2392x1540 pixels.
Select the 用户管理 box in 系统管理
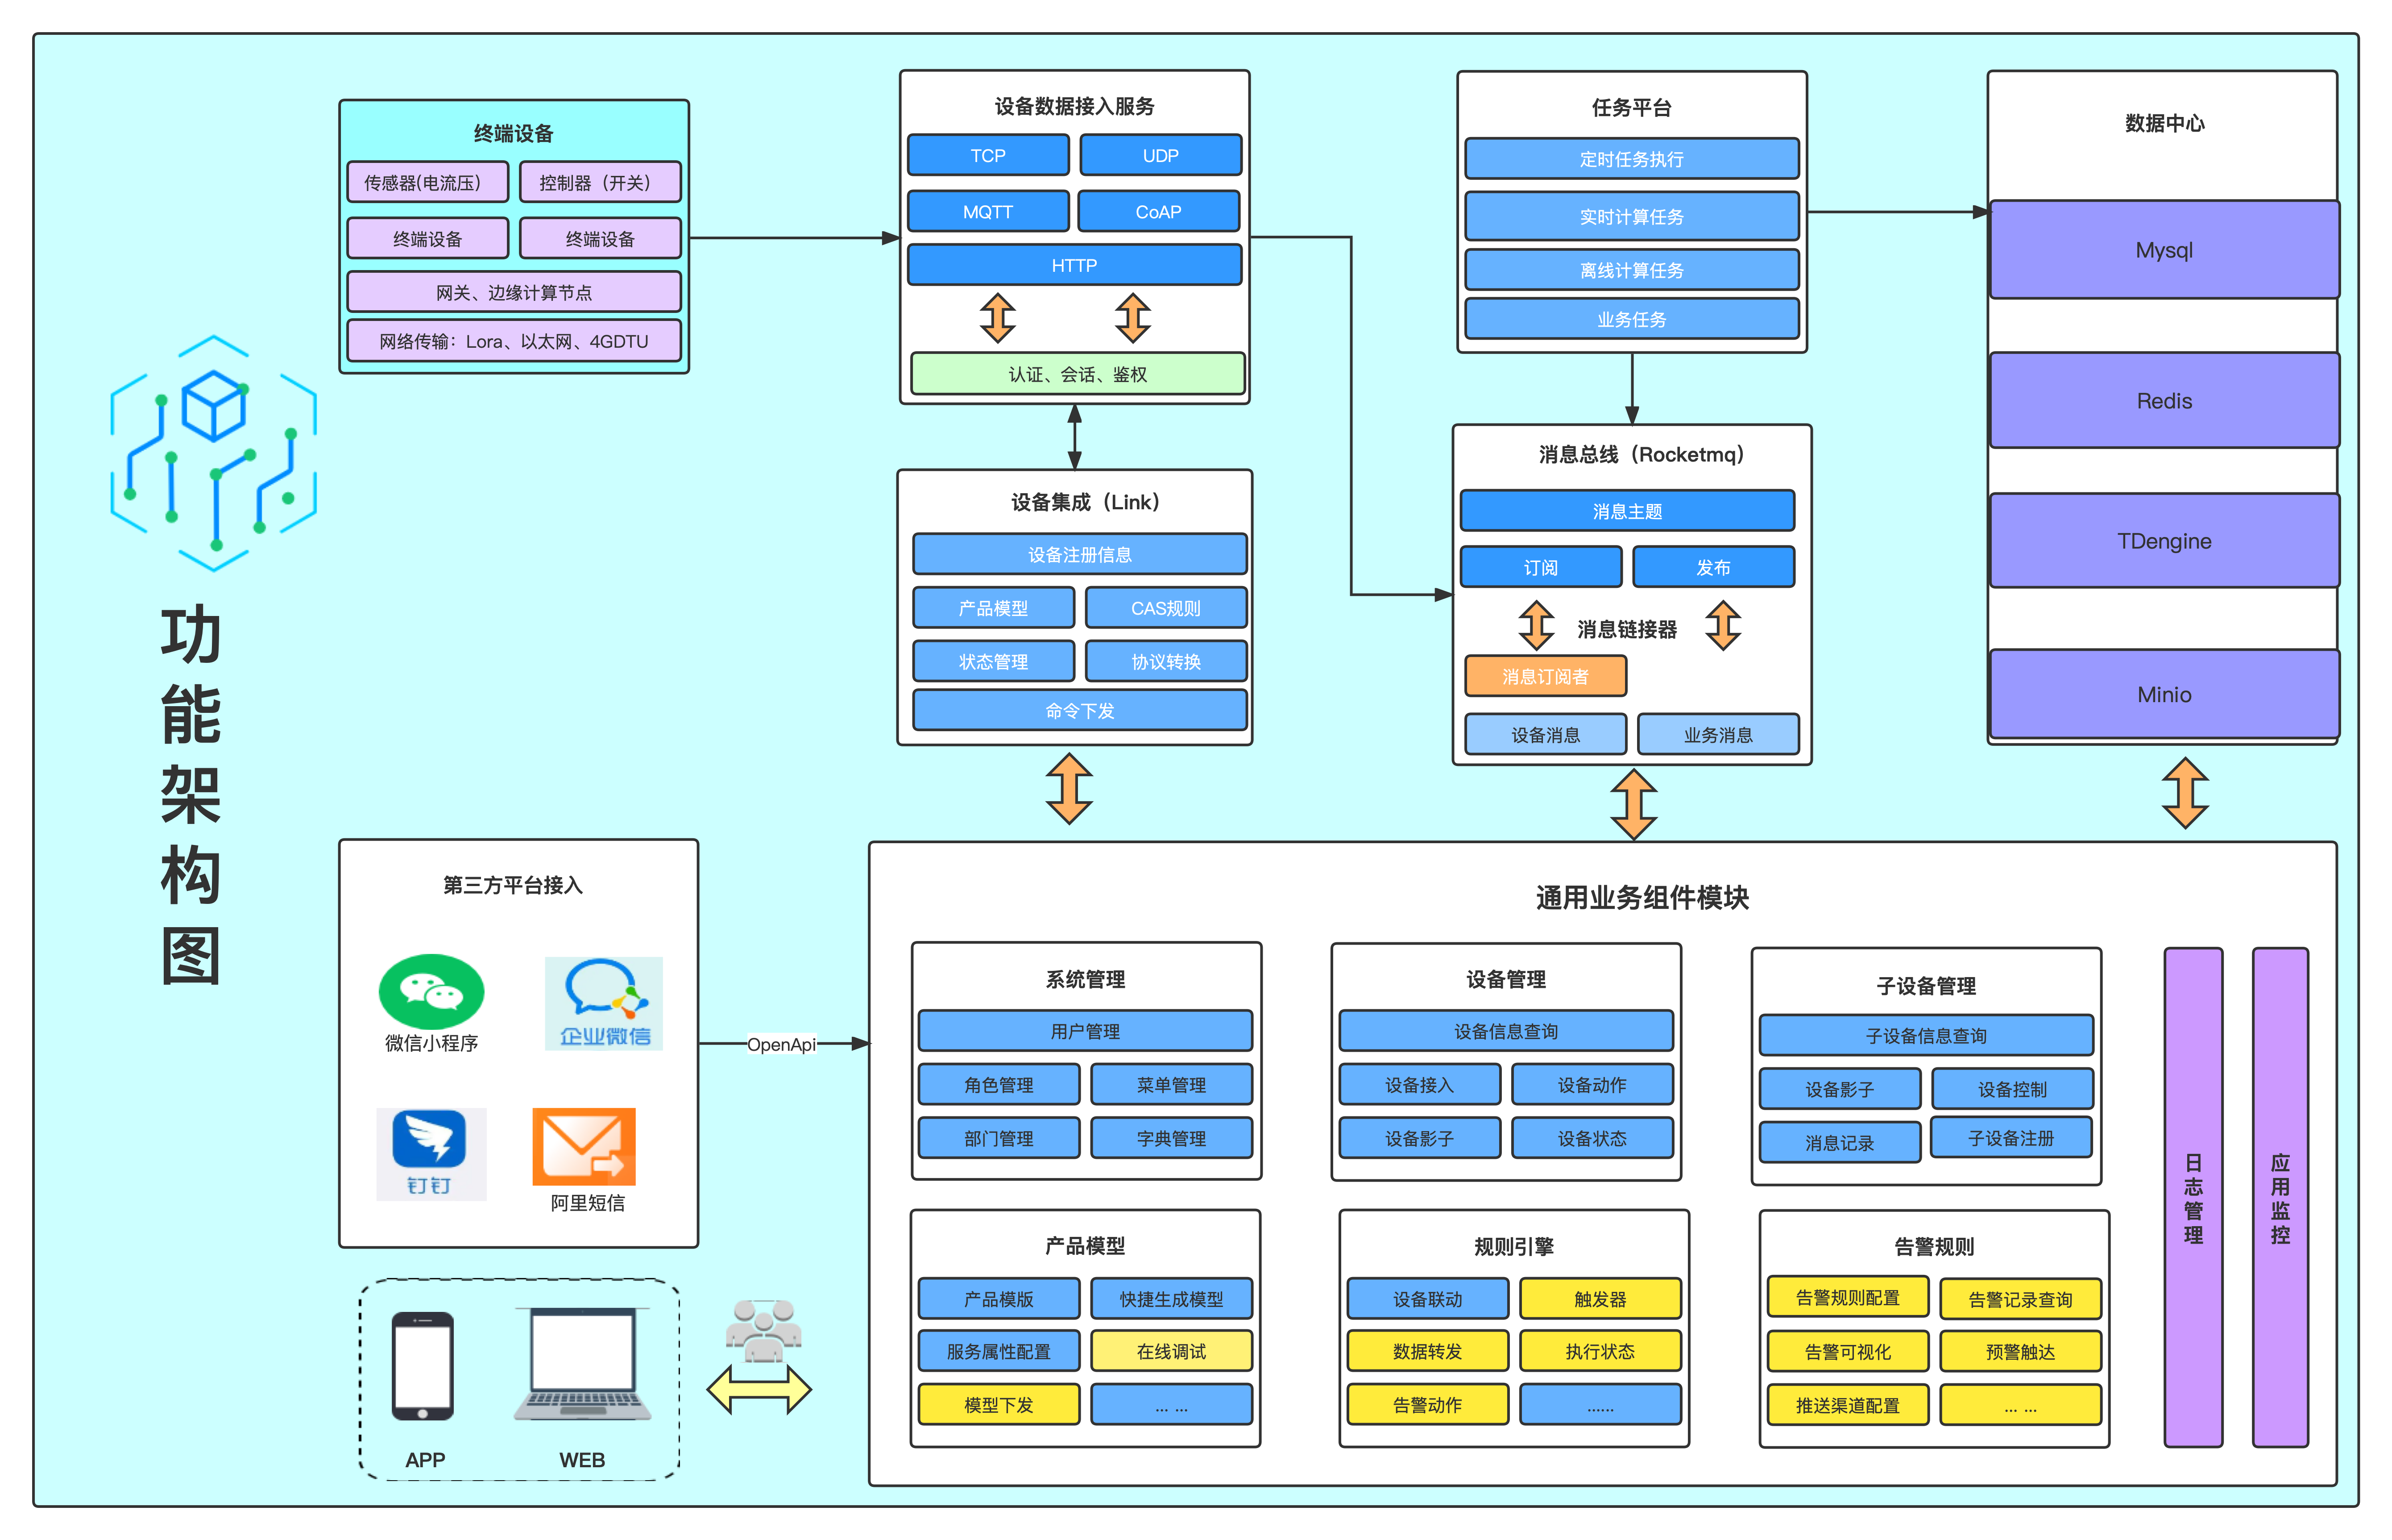[x=1085, y=1031]
